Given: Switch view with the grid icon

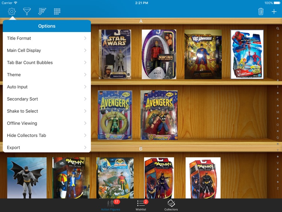Looking at the screenshot, I should 57,12.
